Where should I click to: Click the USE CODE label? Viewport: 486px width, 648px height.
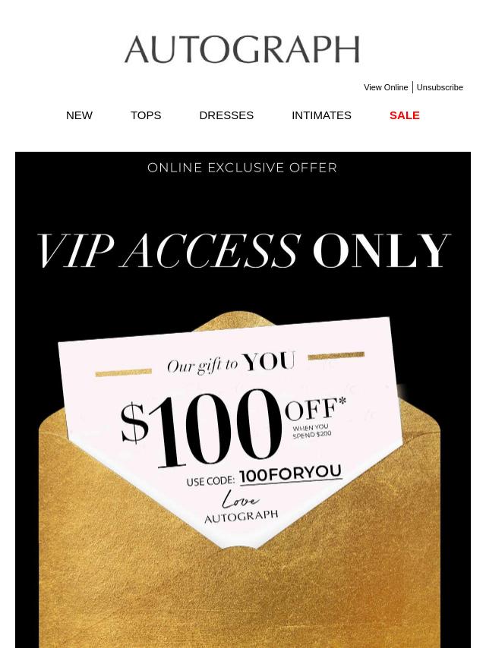(210, 482)
